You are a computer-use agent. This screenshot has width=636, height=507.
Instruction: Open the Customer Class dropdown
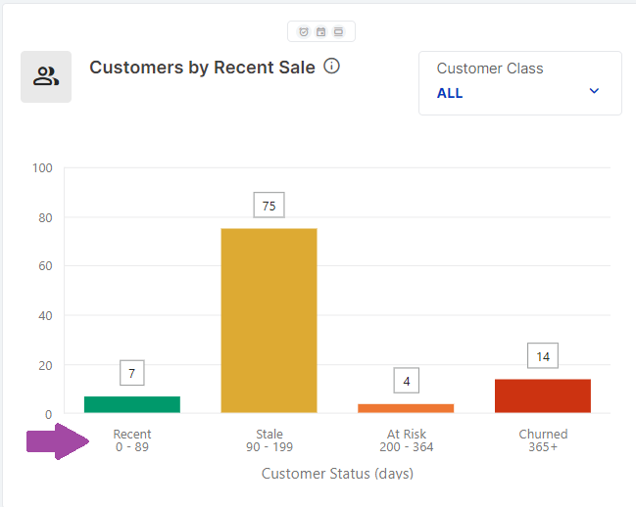[519, 83]
